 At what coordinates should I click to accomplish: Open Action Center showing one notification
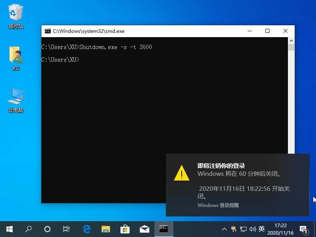(303, 229)
